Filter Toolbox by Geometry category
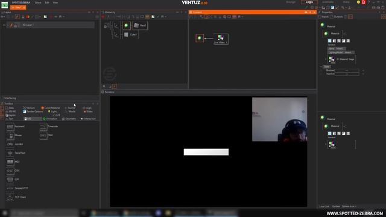386x217 pixels. [x=69, y=119]
